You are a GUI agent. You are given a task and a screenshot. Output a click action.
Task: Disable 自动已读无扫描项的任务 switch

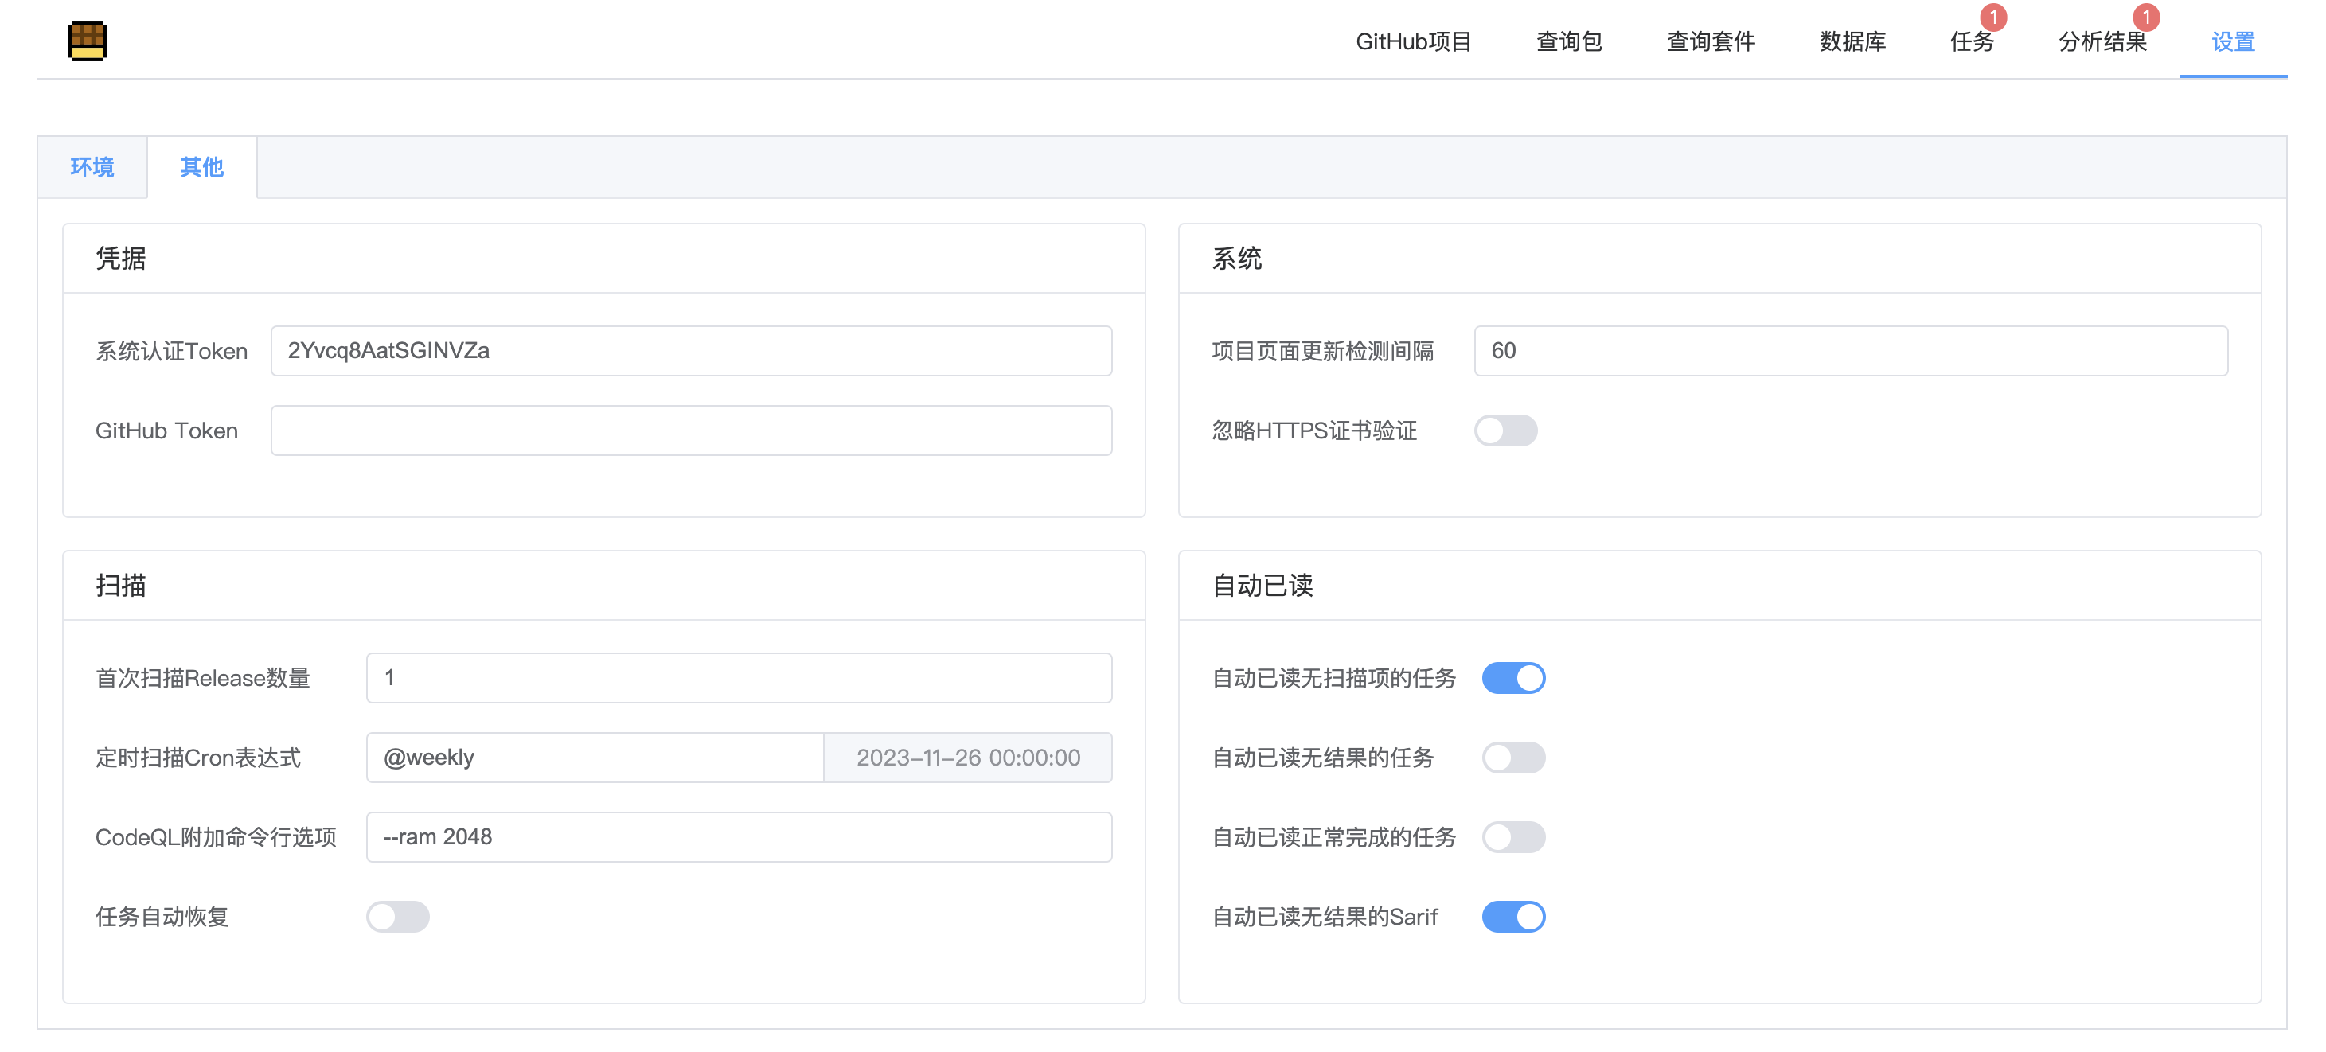pyautogui.click(x=1513, y=678)
